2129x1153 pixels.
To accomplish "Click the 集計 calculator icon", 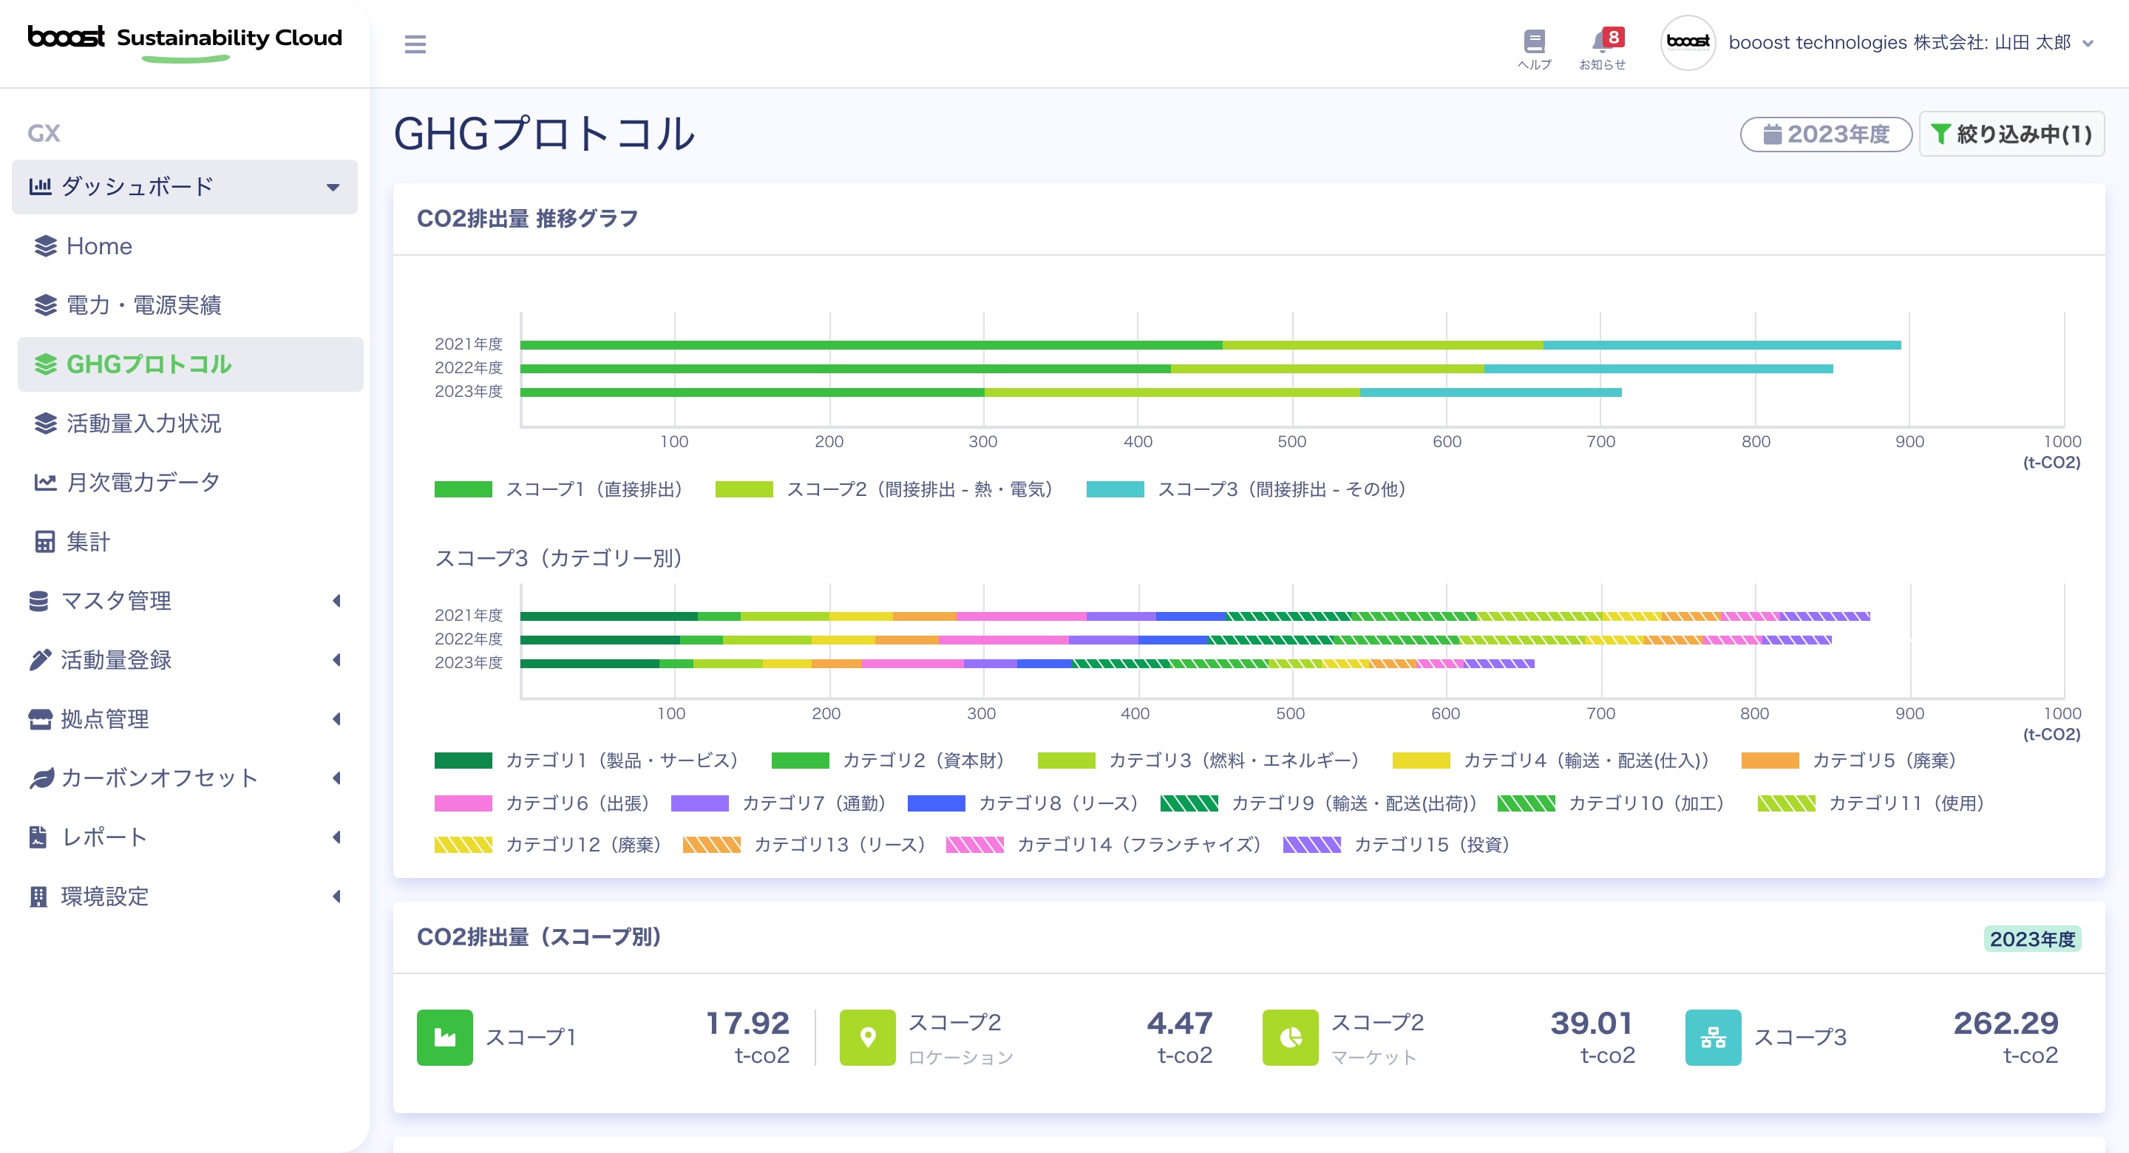I will pos(44,541).
